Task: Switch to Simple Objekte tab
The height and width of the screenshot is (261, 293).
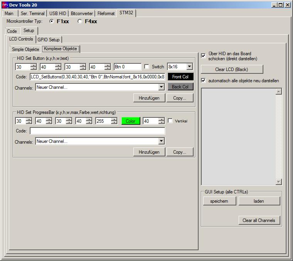Action: click(x=25, y=49)
